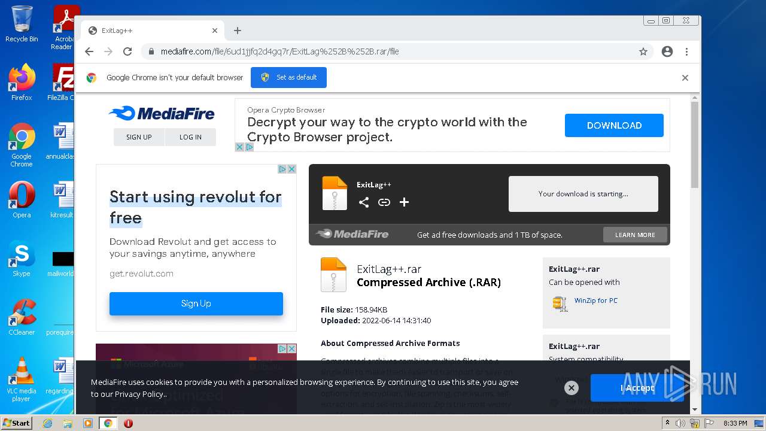This screenshot has width=766, height=431.
Task: Open the File Explorer taskbar icon
Action: click(x=68, y=423)
